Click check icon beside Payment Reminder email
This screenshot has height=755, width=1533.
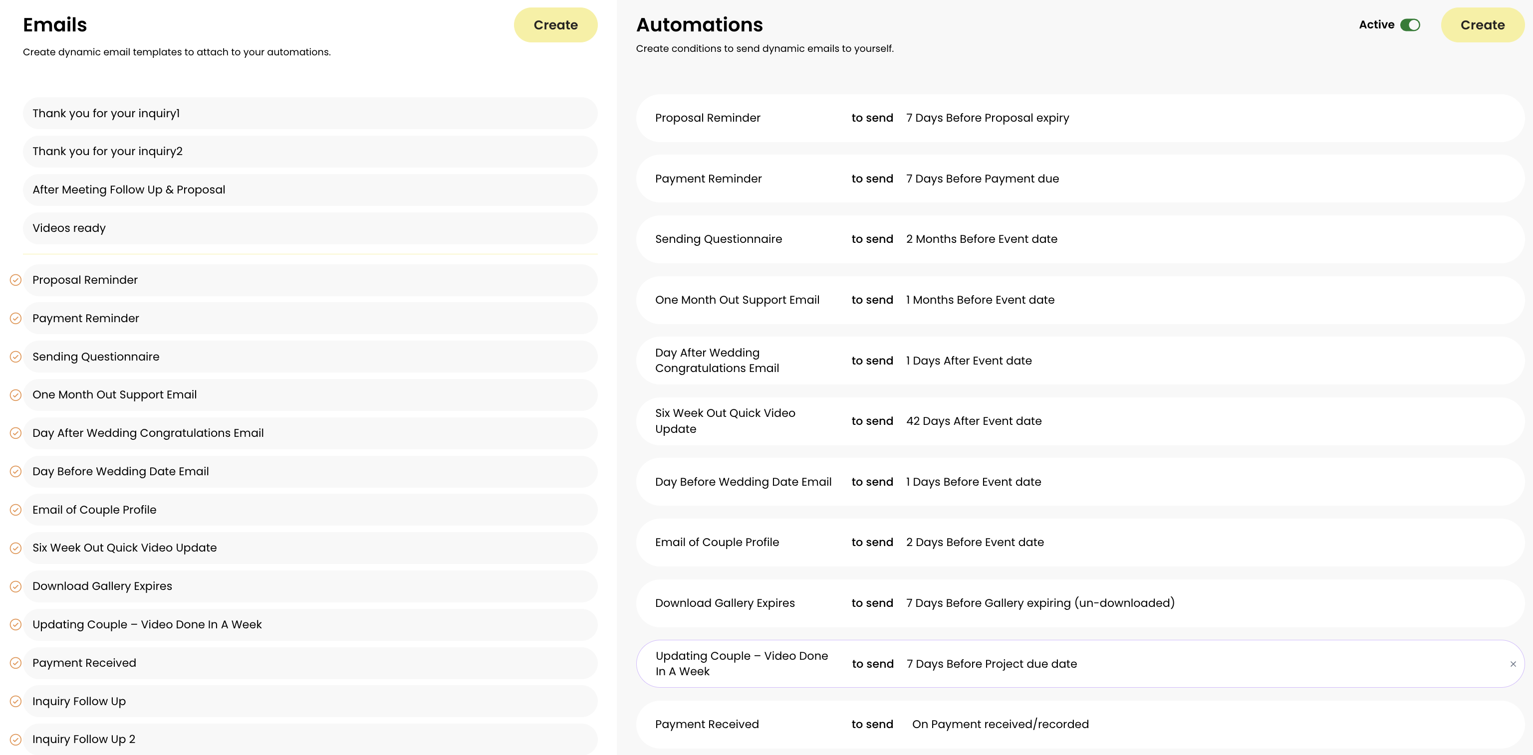16,319
